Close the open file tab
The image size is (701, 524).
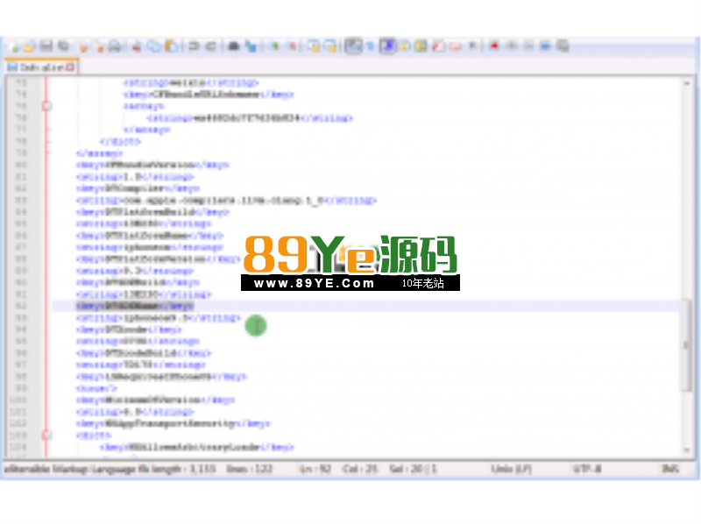70,67
